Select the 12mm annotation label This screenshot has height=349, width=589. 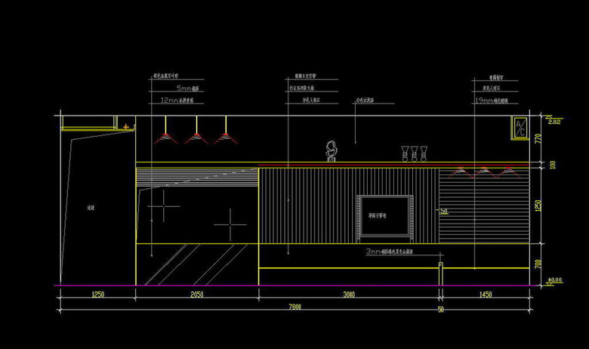[x=171, y=100]
